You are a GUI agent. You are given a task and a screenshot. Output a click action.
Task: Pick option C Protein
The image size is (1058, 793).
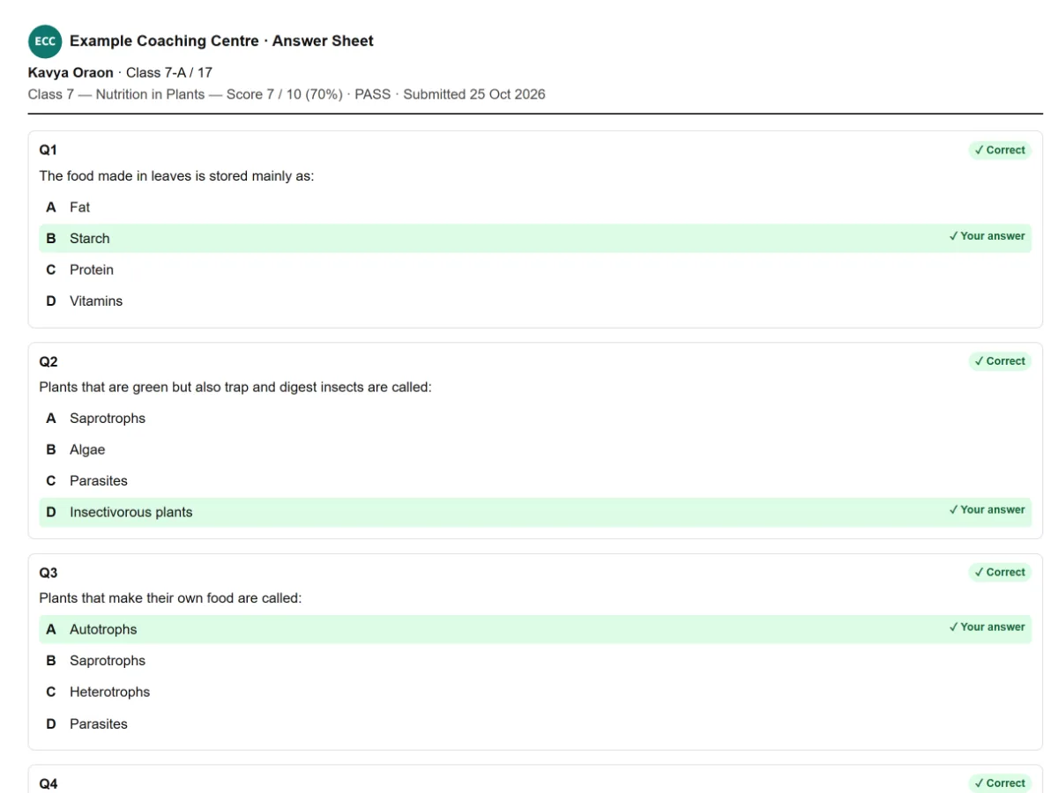click(535, 270)
